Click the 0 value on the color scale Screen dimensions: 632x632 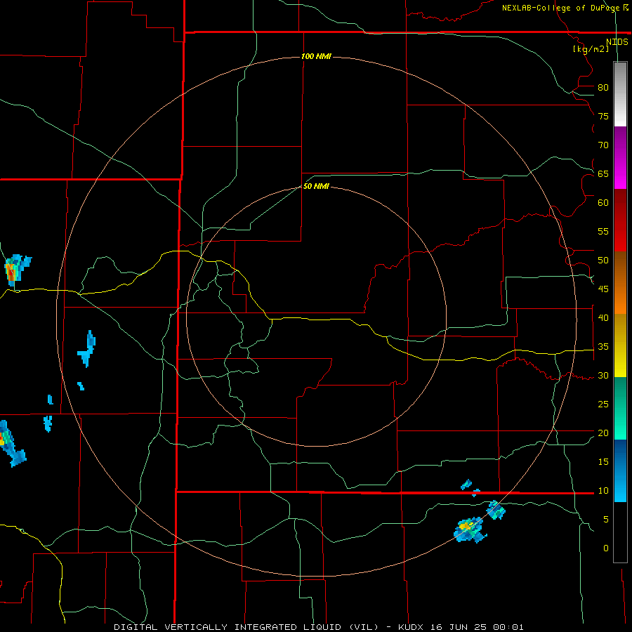point(606,548)
